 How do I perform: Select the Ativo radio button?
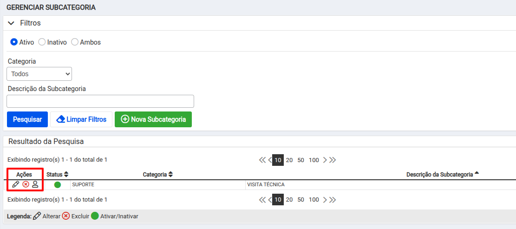pos(14,42)
